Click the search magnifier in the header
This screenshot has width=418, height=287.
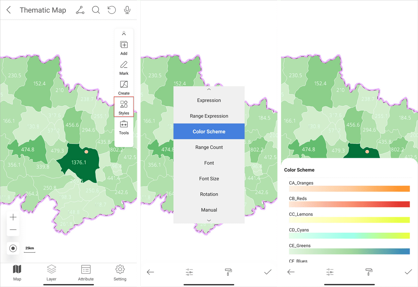coord(96,10)
